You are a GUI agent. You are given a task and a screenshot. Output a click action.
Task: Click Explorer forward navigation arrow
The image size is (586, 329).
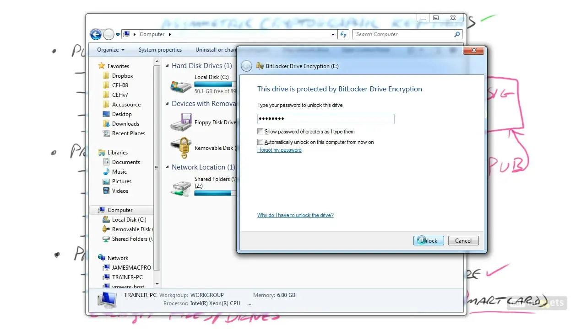109,34
